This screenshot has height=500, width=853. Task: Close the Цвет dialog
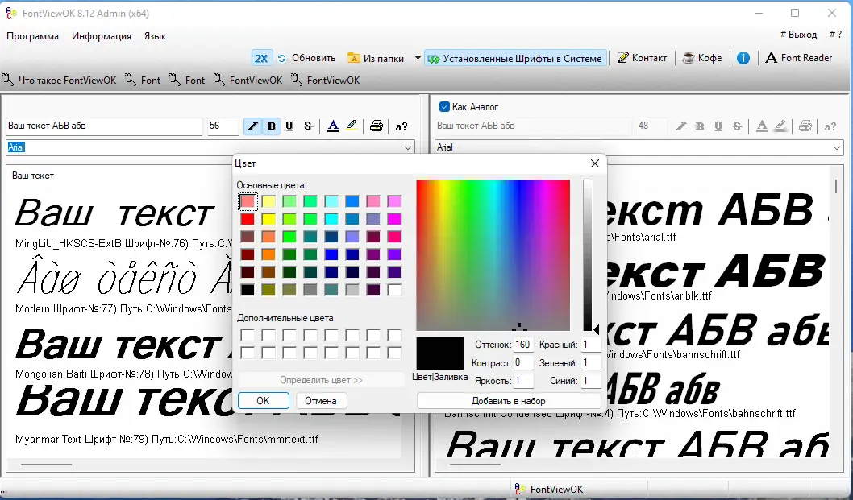(x=594, y=163)
